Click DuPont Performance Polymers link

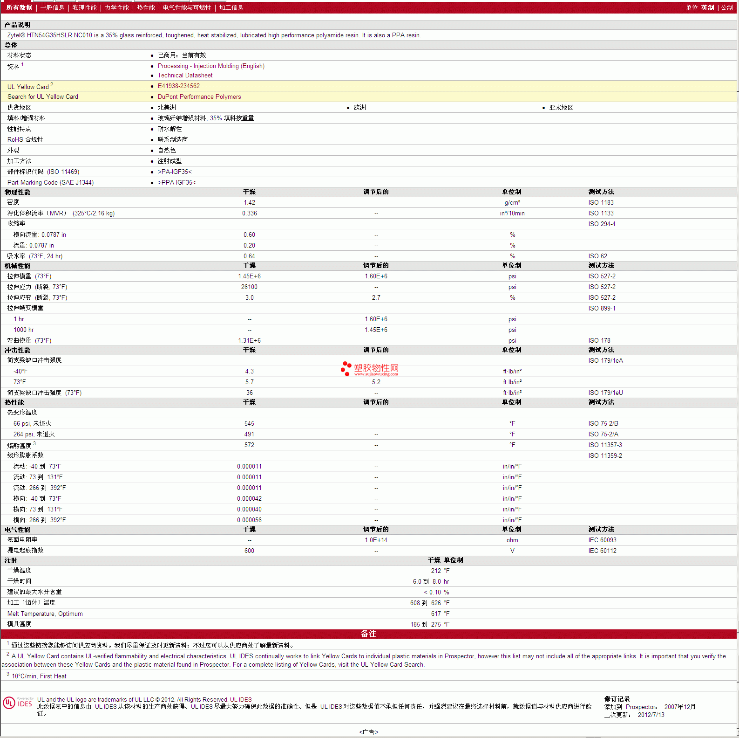[199, 97]
